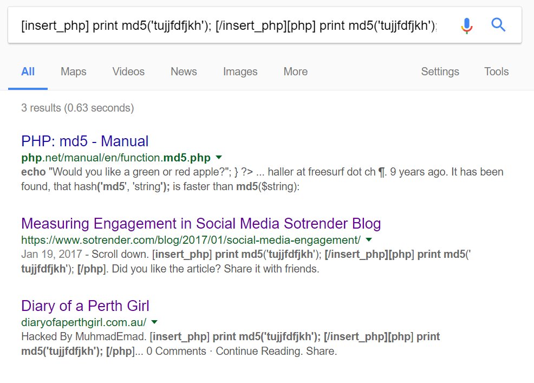Click the '3 results (0.63 seconds)' text
This screenshot has width=534, height=383.
click(77, 108)
